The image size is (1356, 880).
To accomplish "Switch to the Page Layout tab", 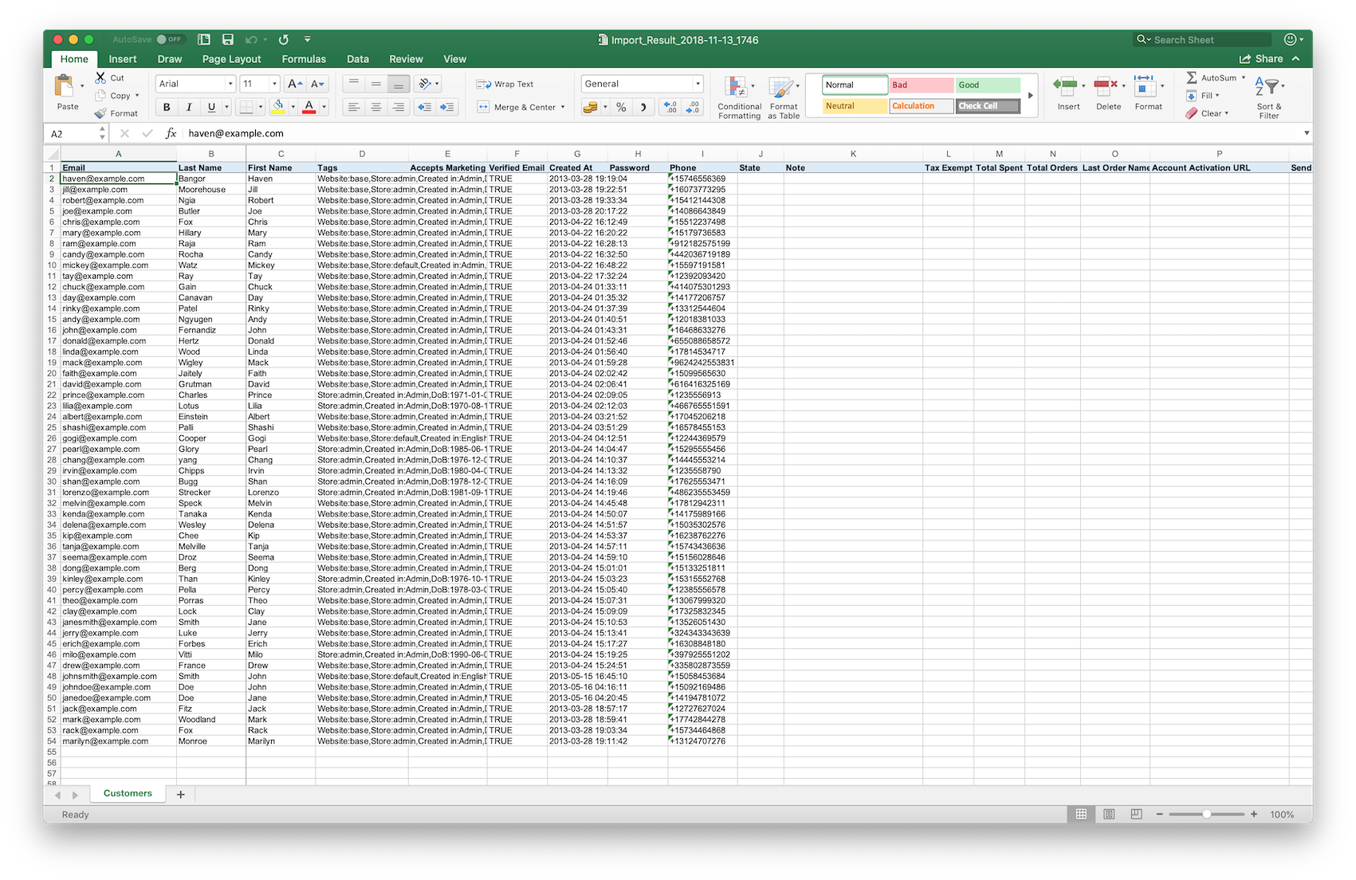I will 231,59.
